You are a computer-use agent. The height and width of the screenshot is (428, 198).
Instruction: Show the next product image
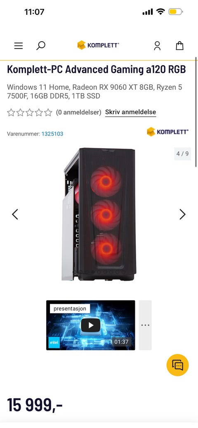point(182,214)
